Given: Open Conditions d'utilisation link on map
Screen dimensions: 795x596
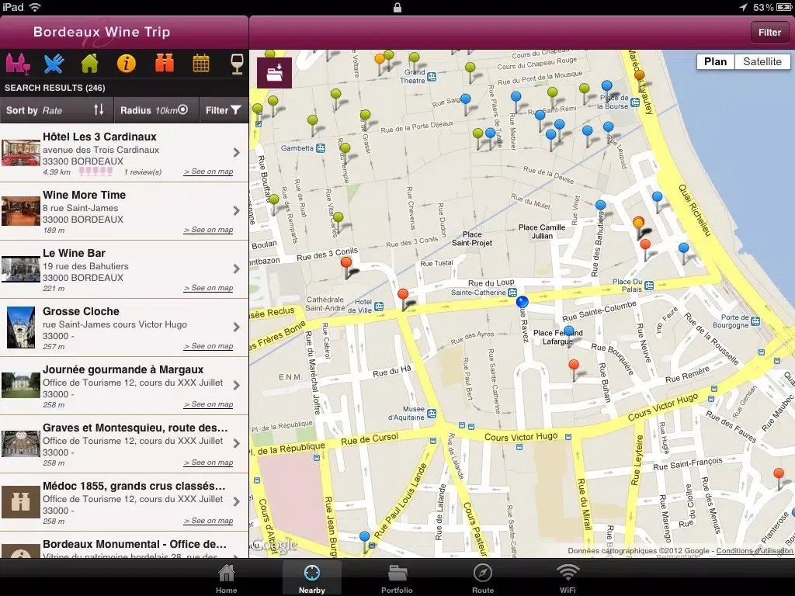Looking at the screenshot, I should click(x=755, y=551).
